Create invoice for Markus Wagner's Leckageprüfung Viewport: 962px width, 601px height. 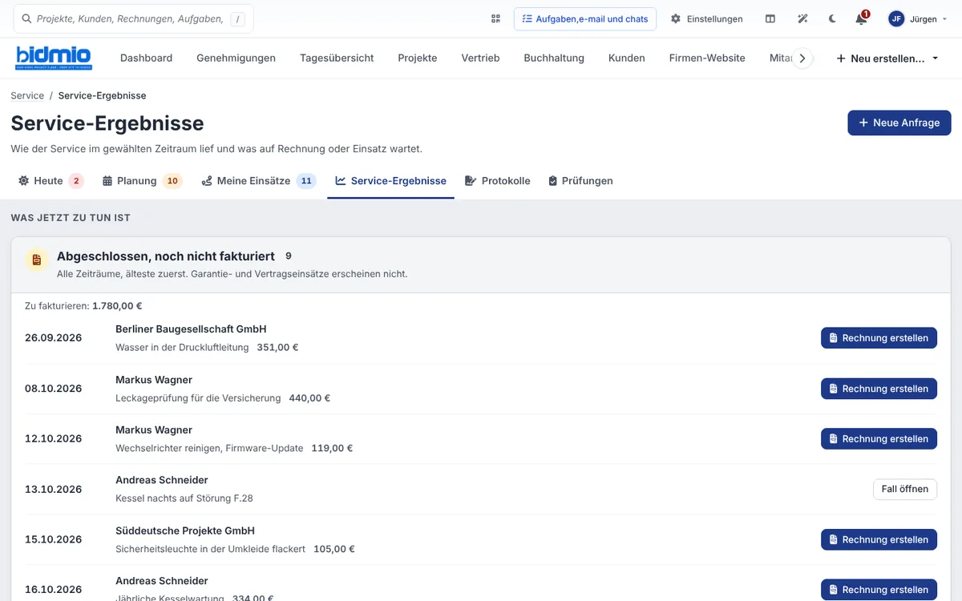click(879, 389)
